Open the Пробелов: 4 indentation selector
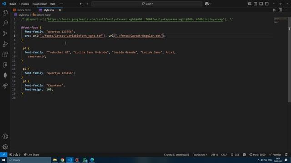Screen dimensions: 291x163 [x=200, y=155]
